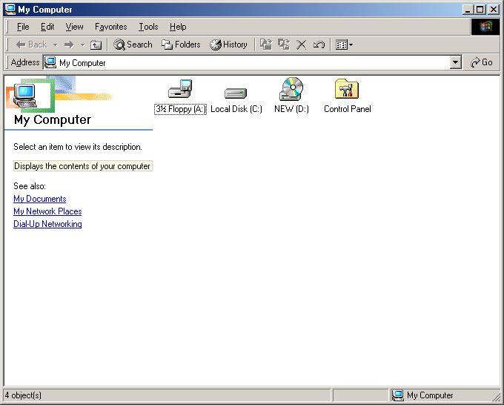Click the Undo toolbar icon
Image resolution: width=504 pixels, height=405 pixels.
319,45
